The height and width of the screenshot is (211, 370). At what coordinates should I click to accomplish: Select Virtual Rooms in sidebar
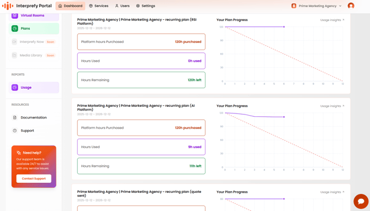34,15
